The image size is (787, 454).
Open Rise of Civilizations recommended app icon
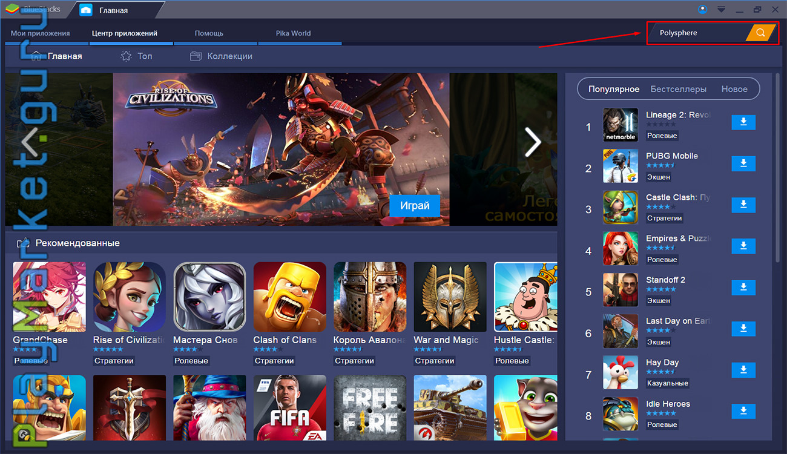click(x=130, y=298)
